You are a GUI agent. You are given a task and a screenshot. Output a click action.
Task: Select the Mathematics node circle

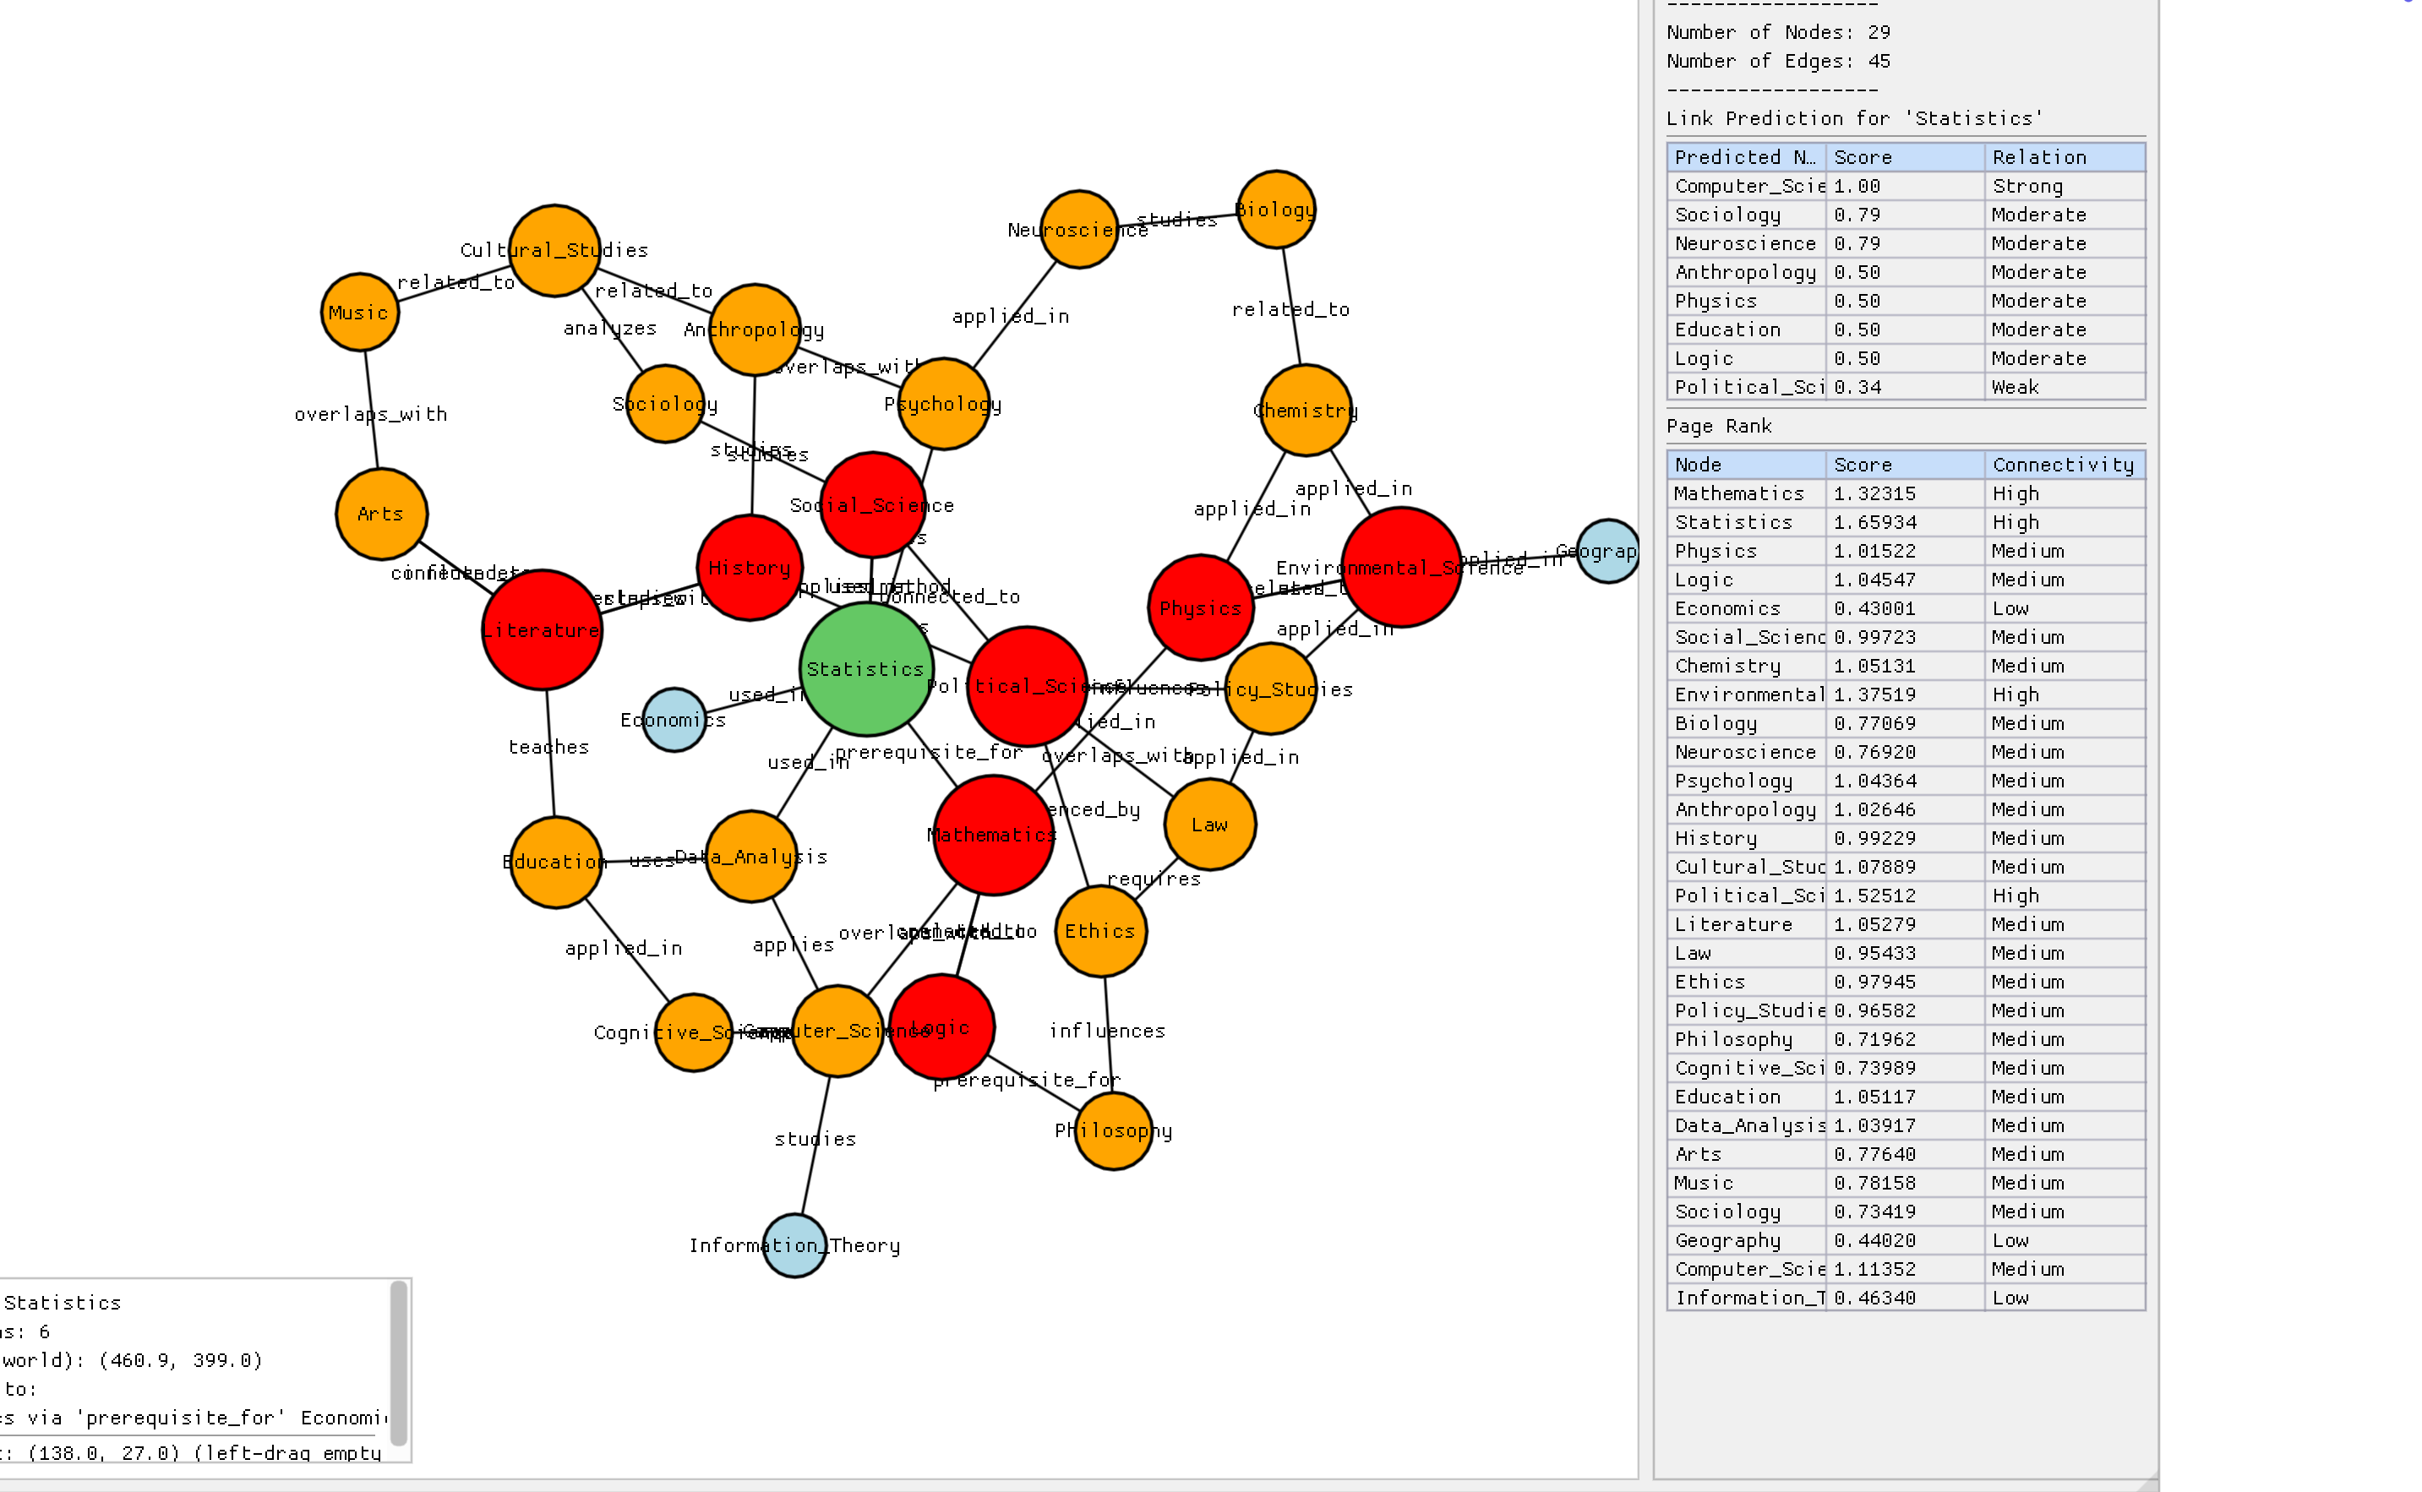[x=993, y=835]
